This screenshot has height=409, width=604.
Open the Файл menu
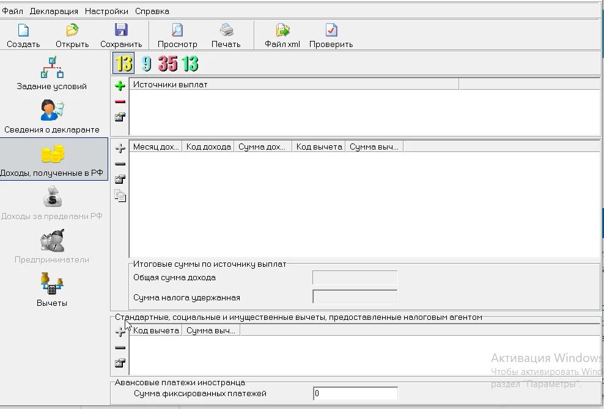[x=12, y=11]
